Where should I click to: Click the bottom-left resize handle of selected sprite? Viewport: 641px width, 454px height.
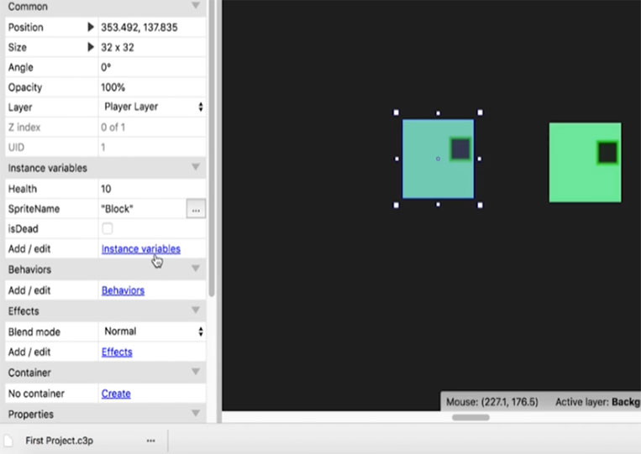[x=397, y=205]
